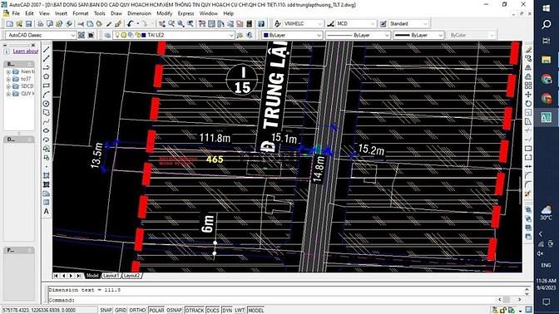The image size is (559, 314).
Task: Click the Undo arrow icon
Action: coord(130,24)
